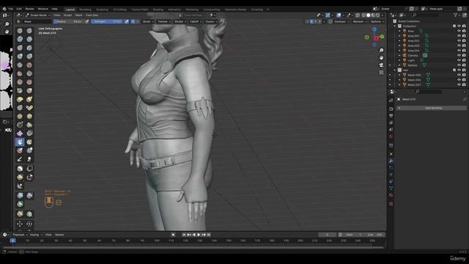Image resolution: width=469 pixels, height=264 pixels.
Task: Hide the Sphere object with its eye icon
Action: coord(459,65)
